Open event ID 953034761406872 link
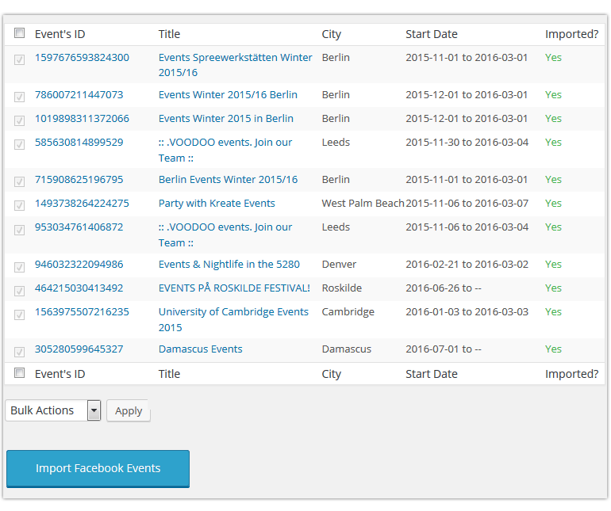Image resolution: width=611 pixels, height=511 pixels. click(x=79, y=227)
